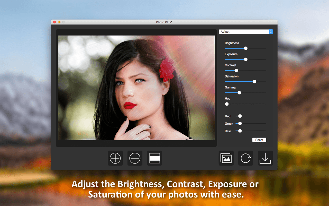
Task: Open the Adjust mode dropdown
Action: coord(243,31)
